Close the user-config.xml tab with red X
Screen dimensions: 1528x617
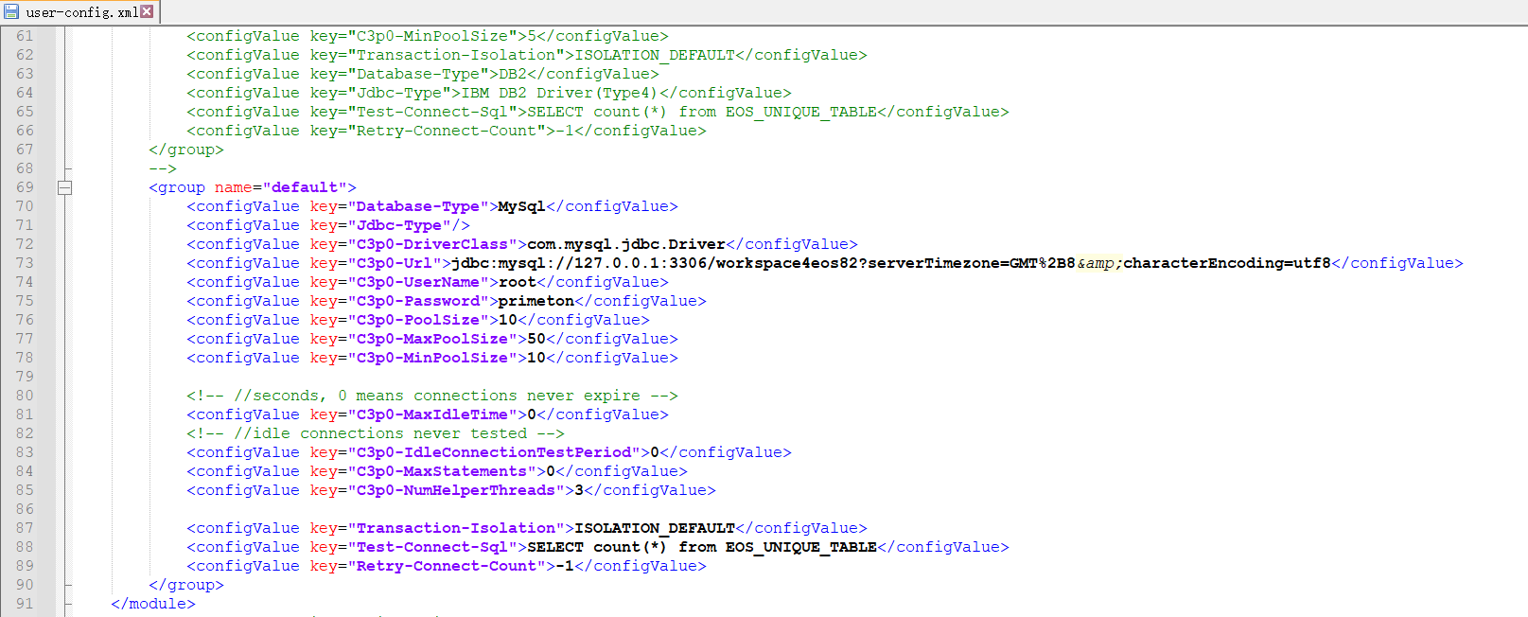147,12
